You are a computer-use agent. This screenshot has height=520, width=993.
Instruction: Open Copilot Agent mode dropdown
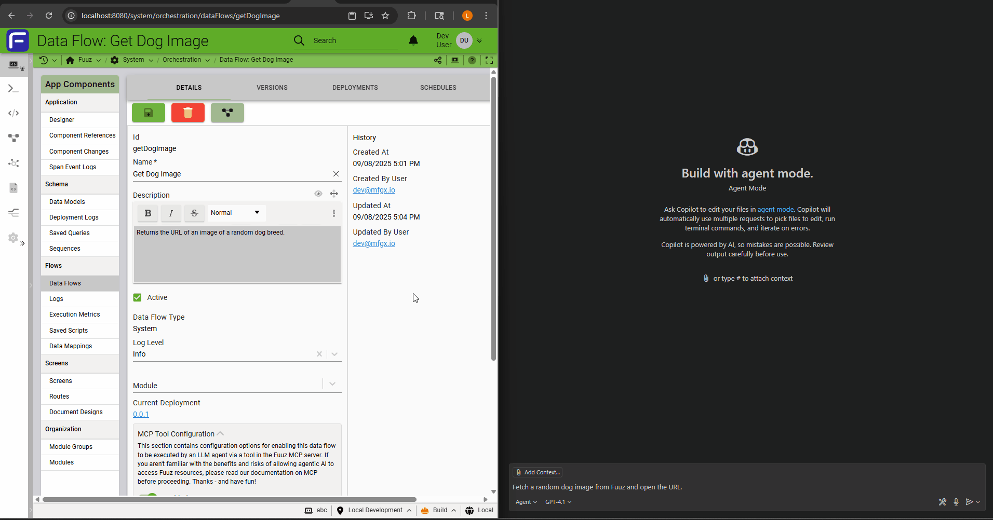click(526, 502)
